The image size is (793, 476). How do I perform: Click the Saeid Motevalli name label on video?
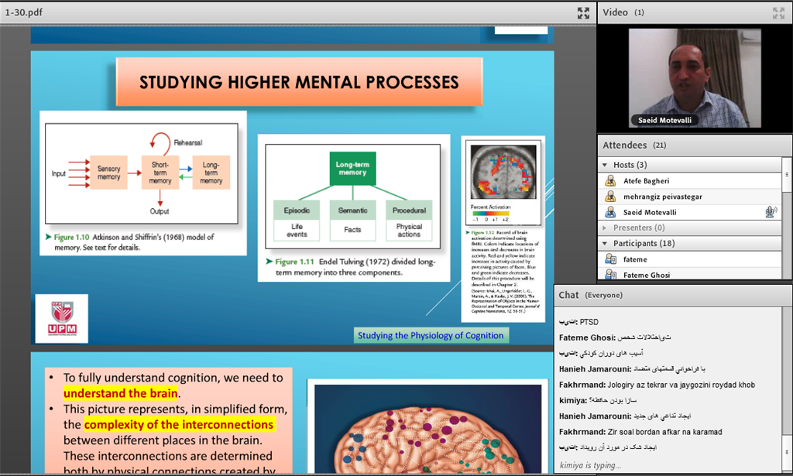[664, 120]
